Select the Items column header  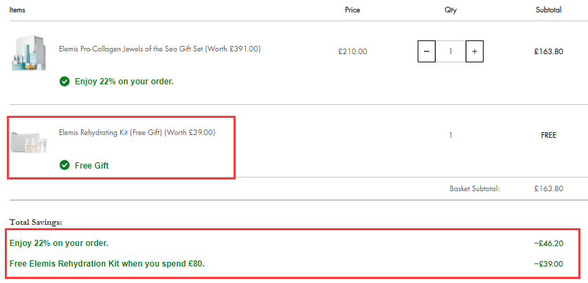[17, 10]
